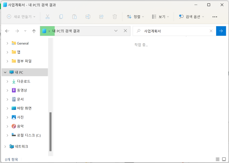Expand the 문서 node
Image resolution: width=229 pixels, height=163 pixels.
[7, 99]
